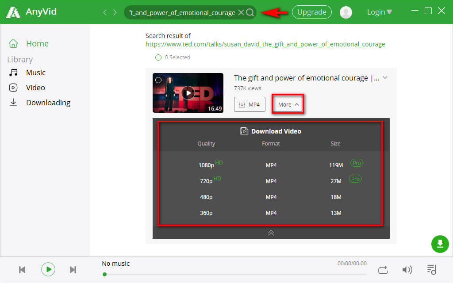This screenshot has width=453, height=283.
Task: Go back with the left arrow
Action: pos(105,12)
